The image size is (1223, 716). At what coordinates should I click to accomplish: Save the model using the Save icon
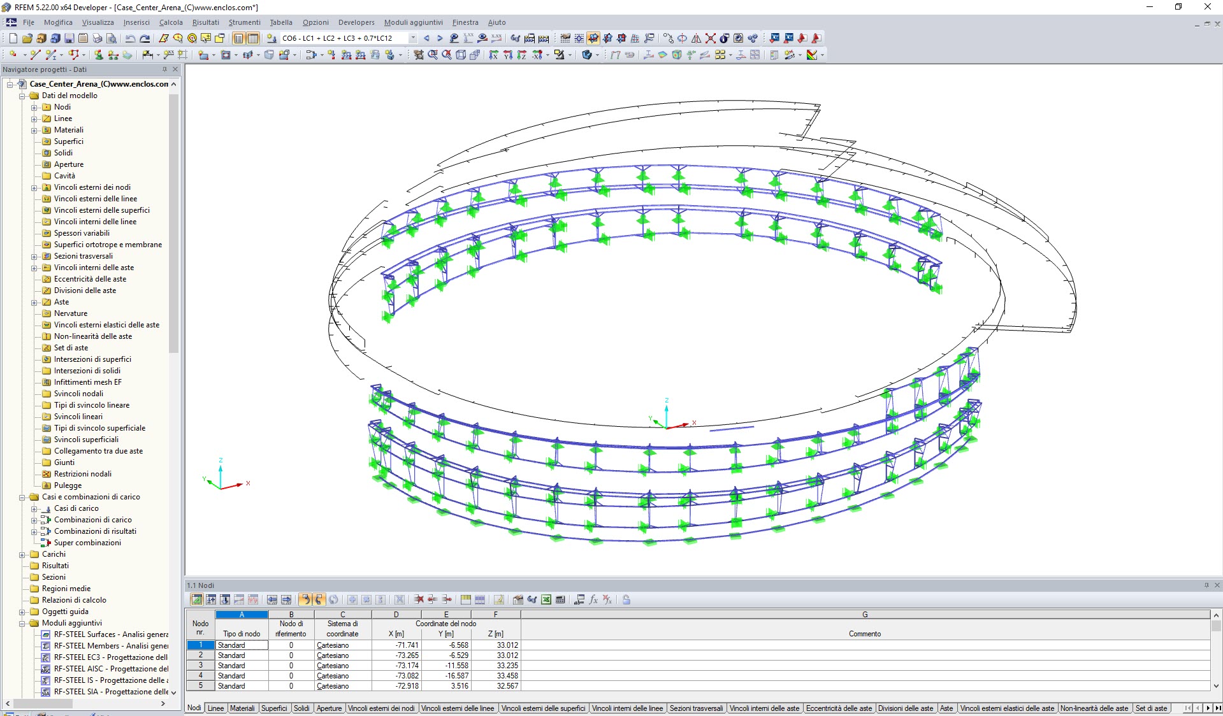pyautogui.click(x=68, y=38)
